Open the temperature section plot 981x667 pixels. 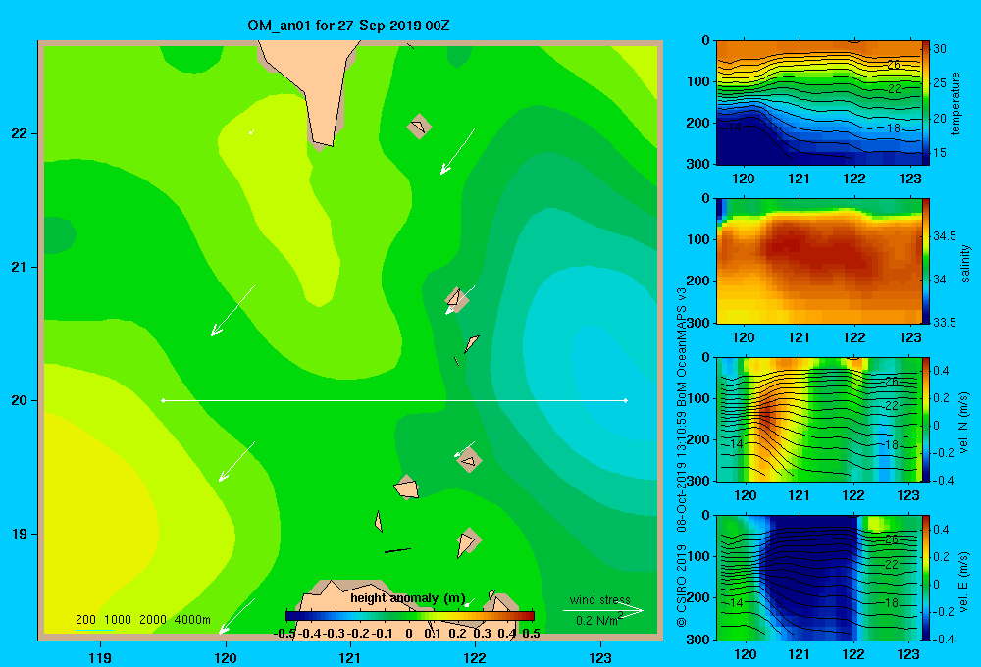(x=819, y=103)
